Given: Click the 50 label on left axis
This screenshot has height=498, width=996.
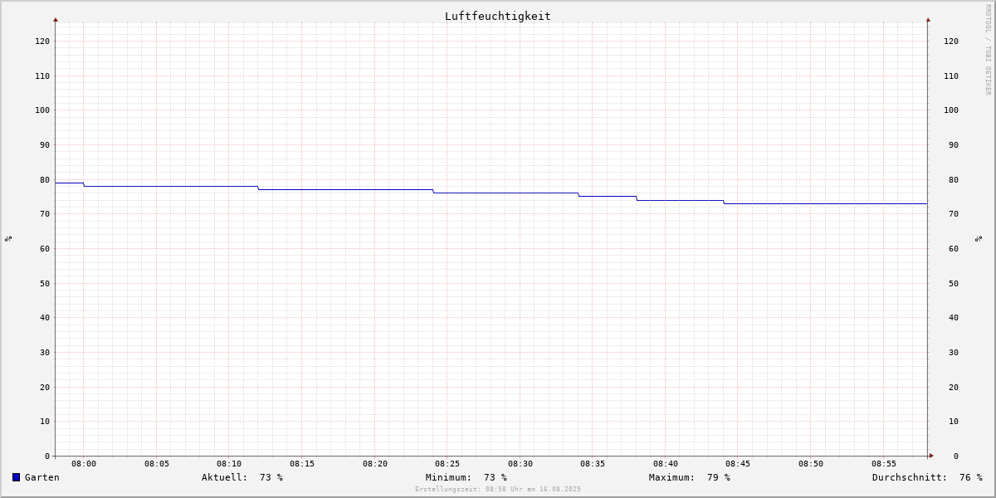Looking at the screenshot, I should (x=45, y=283).
